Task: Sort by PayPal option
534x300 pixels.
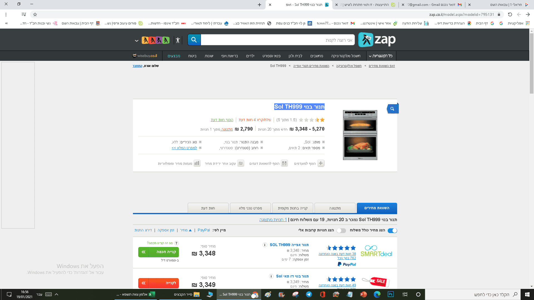Action: 204,230
